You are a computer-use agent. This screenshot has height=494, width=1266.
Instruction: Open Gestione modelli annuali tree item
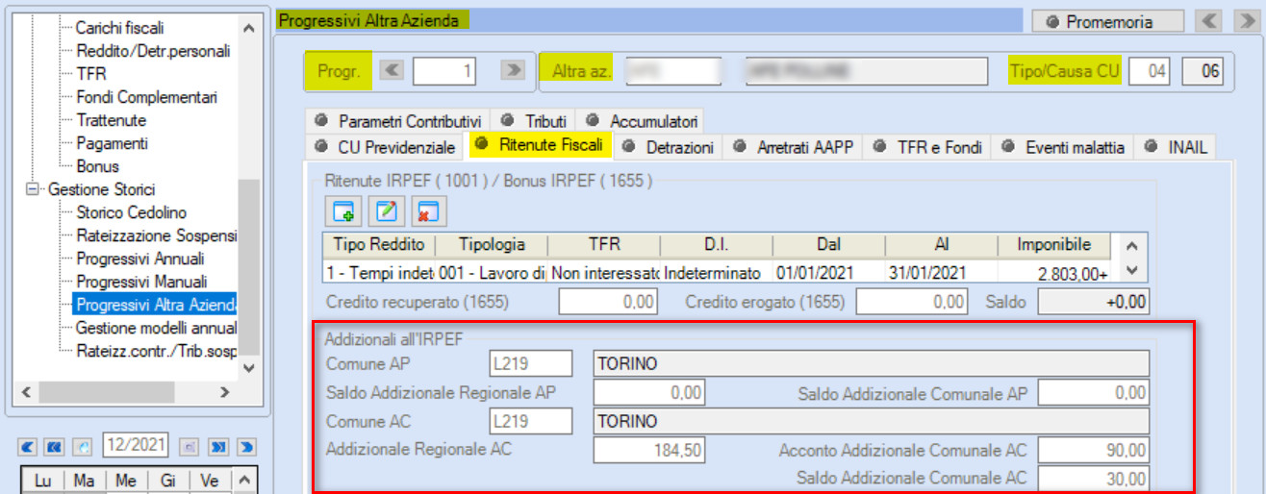click(x=156, y=328)
